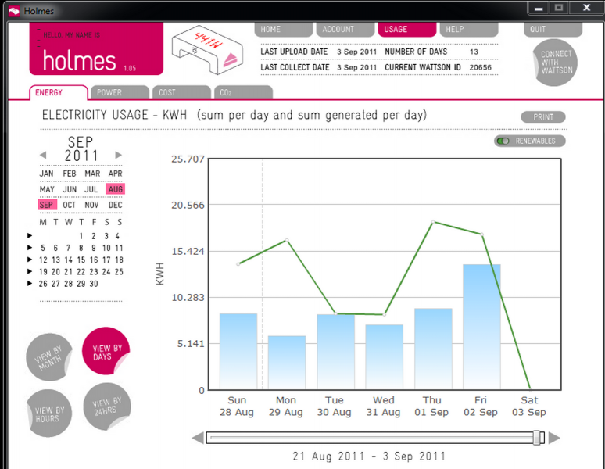Select SEP in the month grid

(47, 205)
